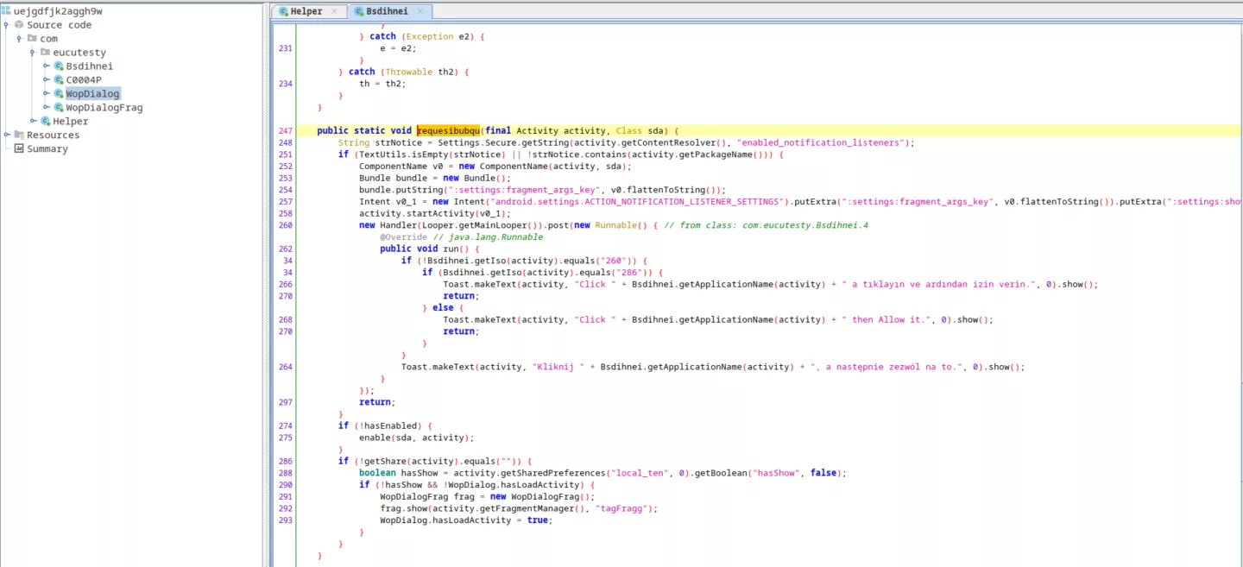Open the WopDialog class from tree
Image resolution: width=1243 pixels, height=567 pixels.
pyautogui.click(x=93, y=94)
